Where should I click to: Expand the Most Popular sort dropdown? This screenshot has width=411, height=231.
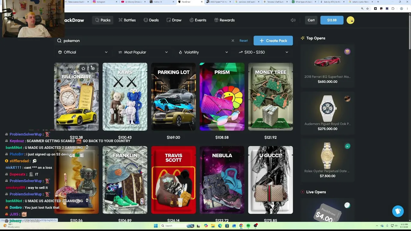click(143, 52)
